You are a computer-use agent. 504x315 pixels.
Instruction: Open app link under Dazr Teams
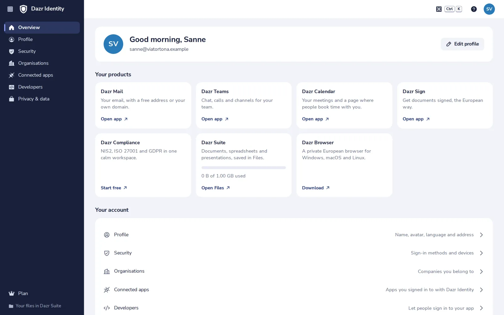(x=215, y=119)
